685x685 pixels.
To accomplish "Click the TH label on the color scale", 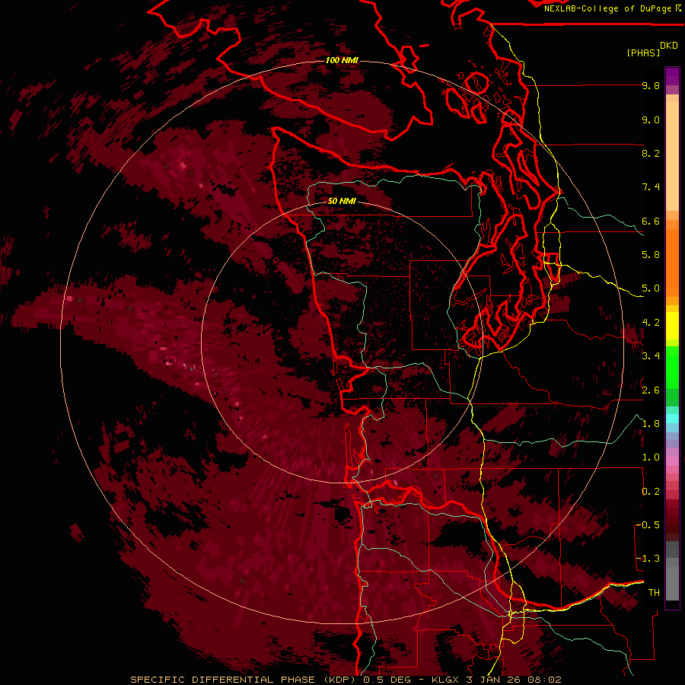I will pyautogui.click(x=654, y=593).
